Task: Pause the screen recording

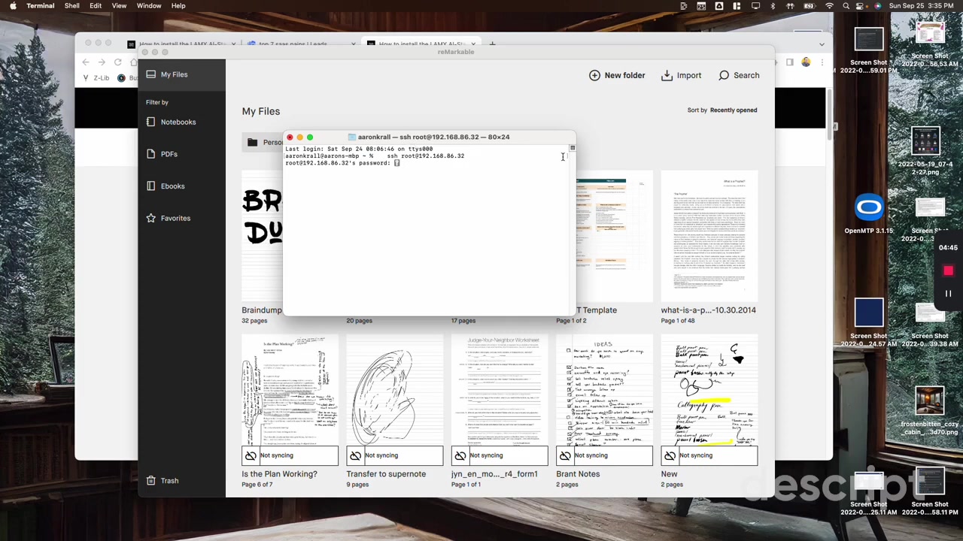Action: click(948, 294)
